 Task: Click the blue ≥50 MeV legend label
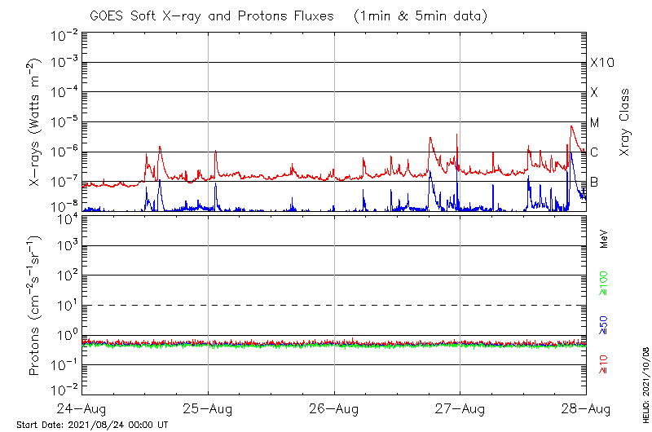point(604,324)
